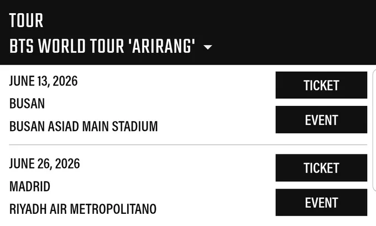376x226 pixels.
Task: Select the BUSAN city name
Action: [27, 104]
